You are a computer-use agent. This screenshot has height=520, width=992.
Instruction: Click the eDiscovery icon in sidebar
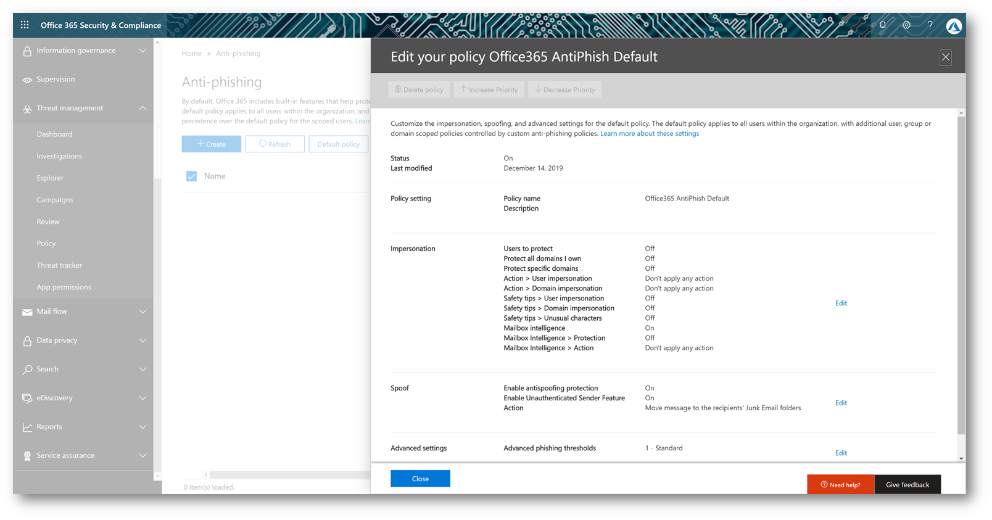click(27, 398)
